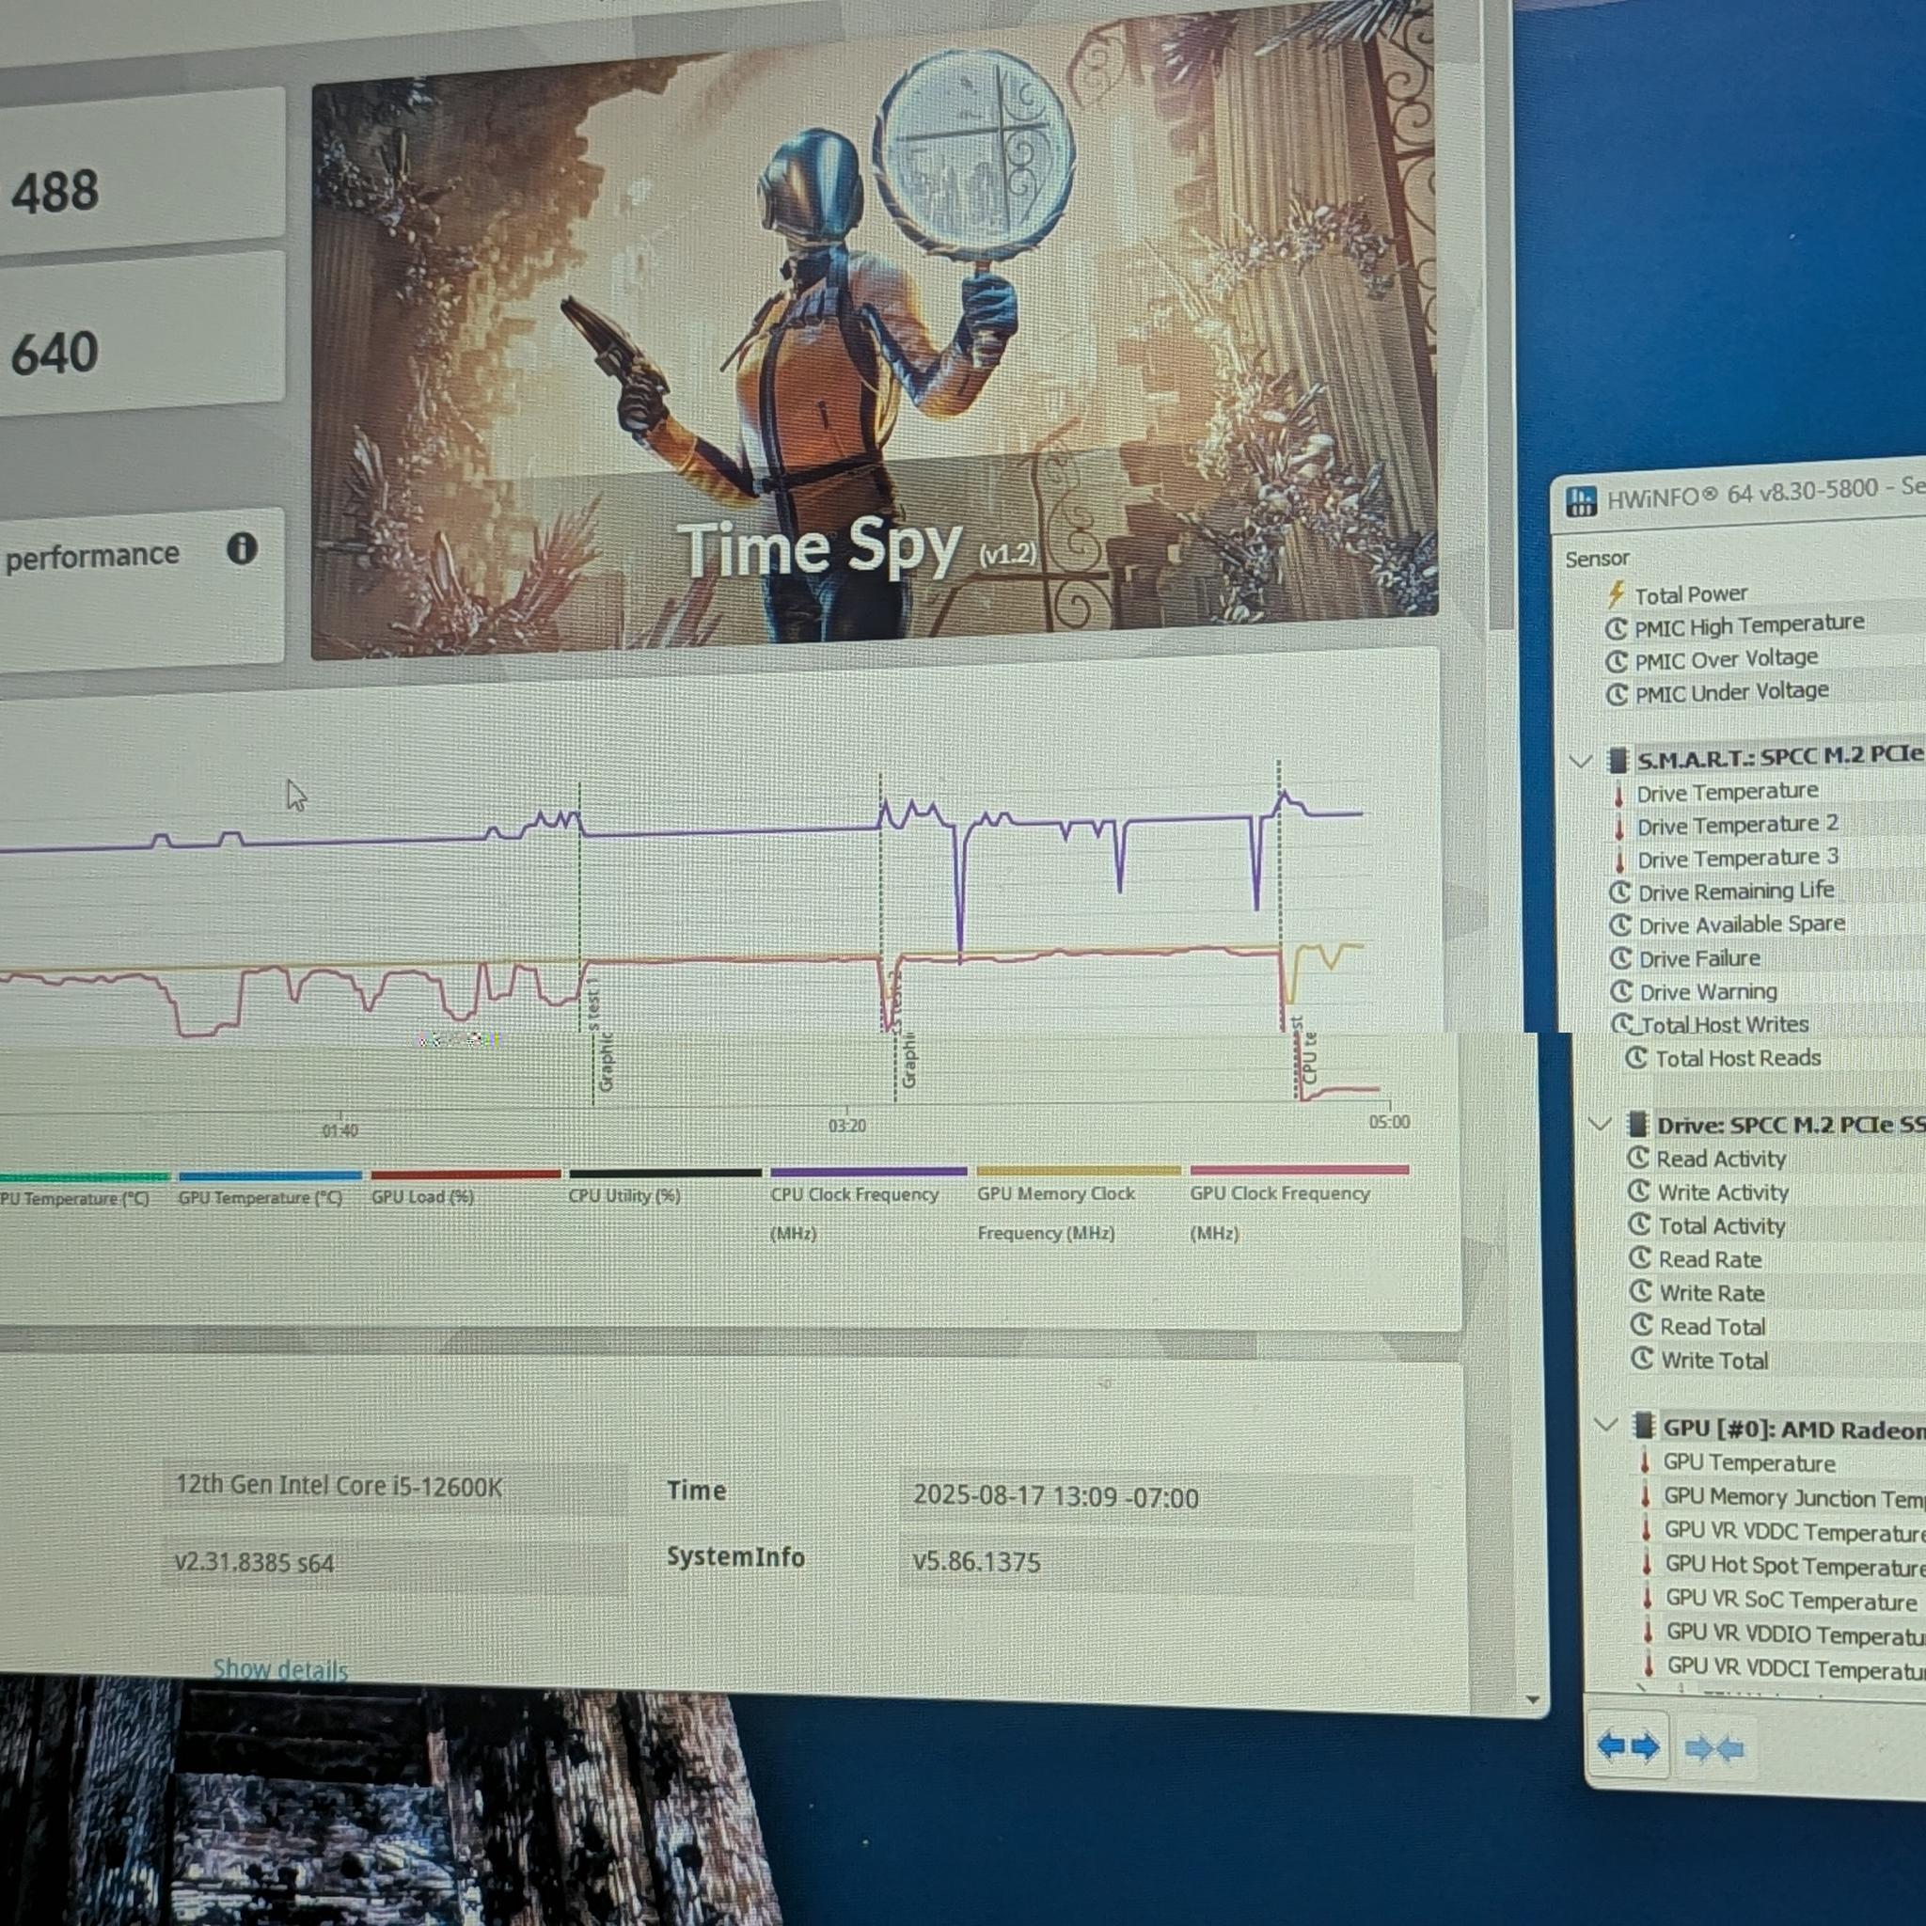Click the info icon beside performance
1926x1926 pixels.
(243, 548)
